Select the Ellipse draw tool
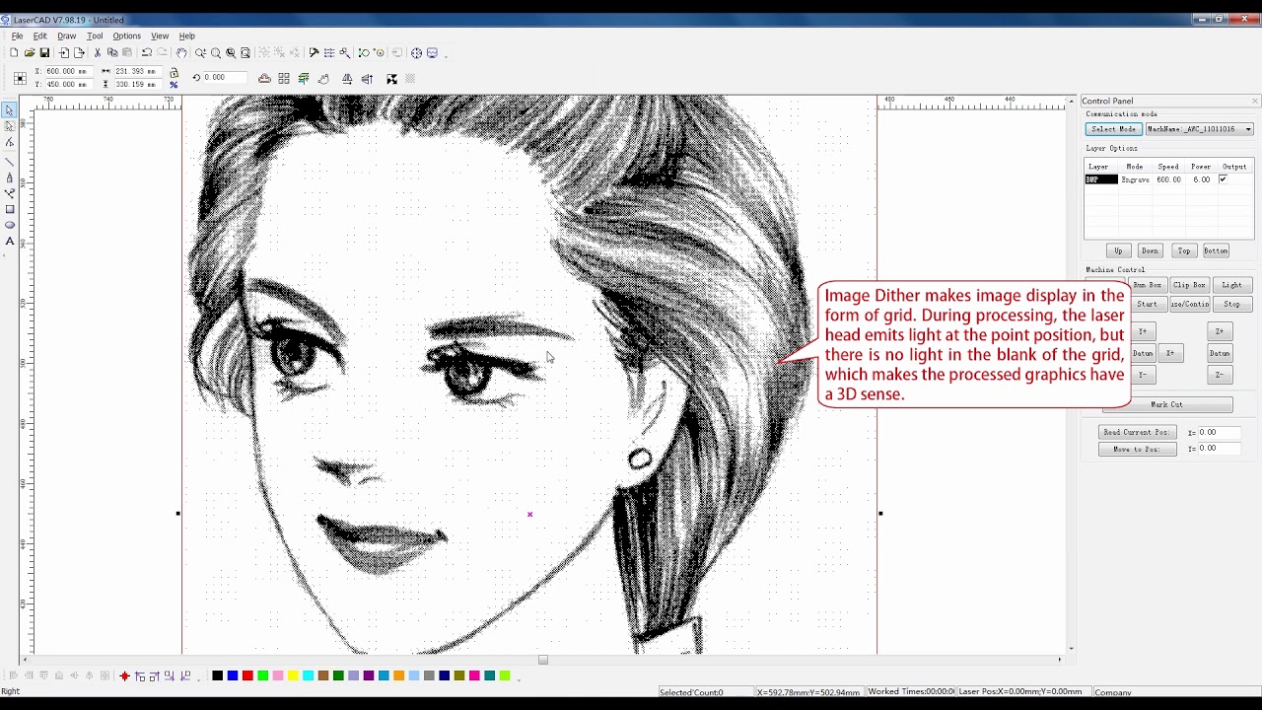The width and height of the screenshot is (1262, 710). pyautogui.click(x=10, y=225)
